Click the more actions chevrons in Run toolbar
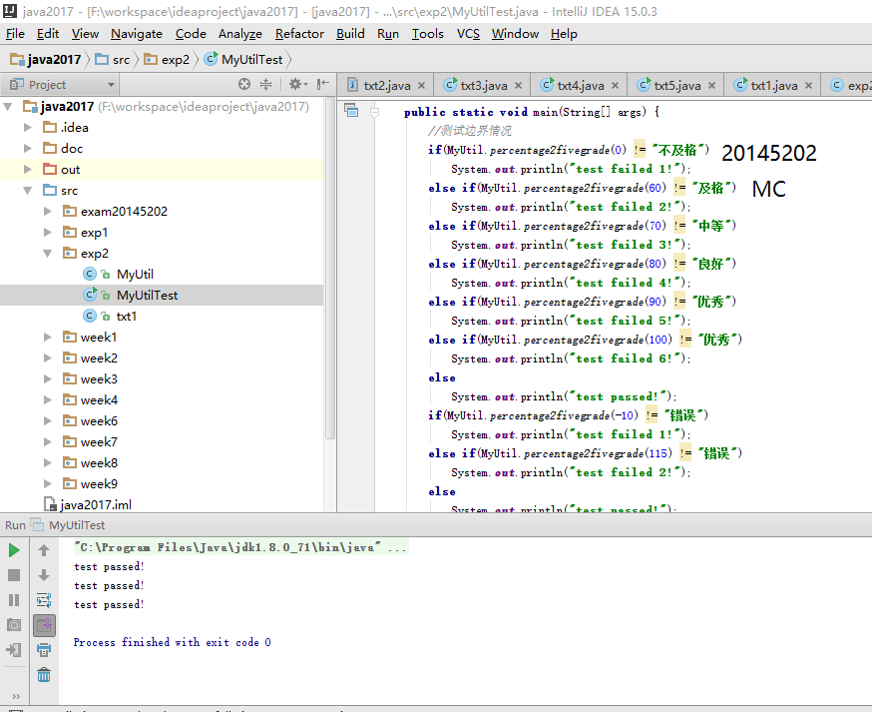Viewport: 872px width, 712px height. coord(16,696)
